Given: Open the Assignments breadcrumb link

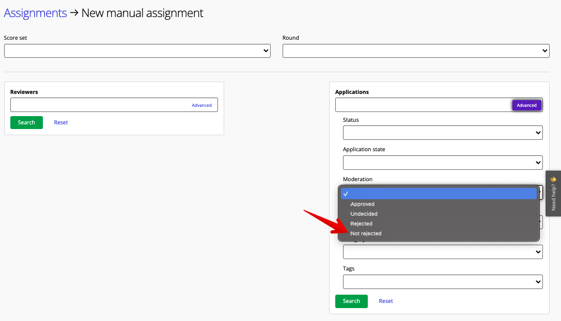Looking at the screenshot, I should pos(35,13).
